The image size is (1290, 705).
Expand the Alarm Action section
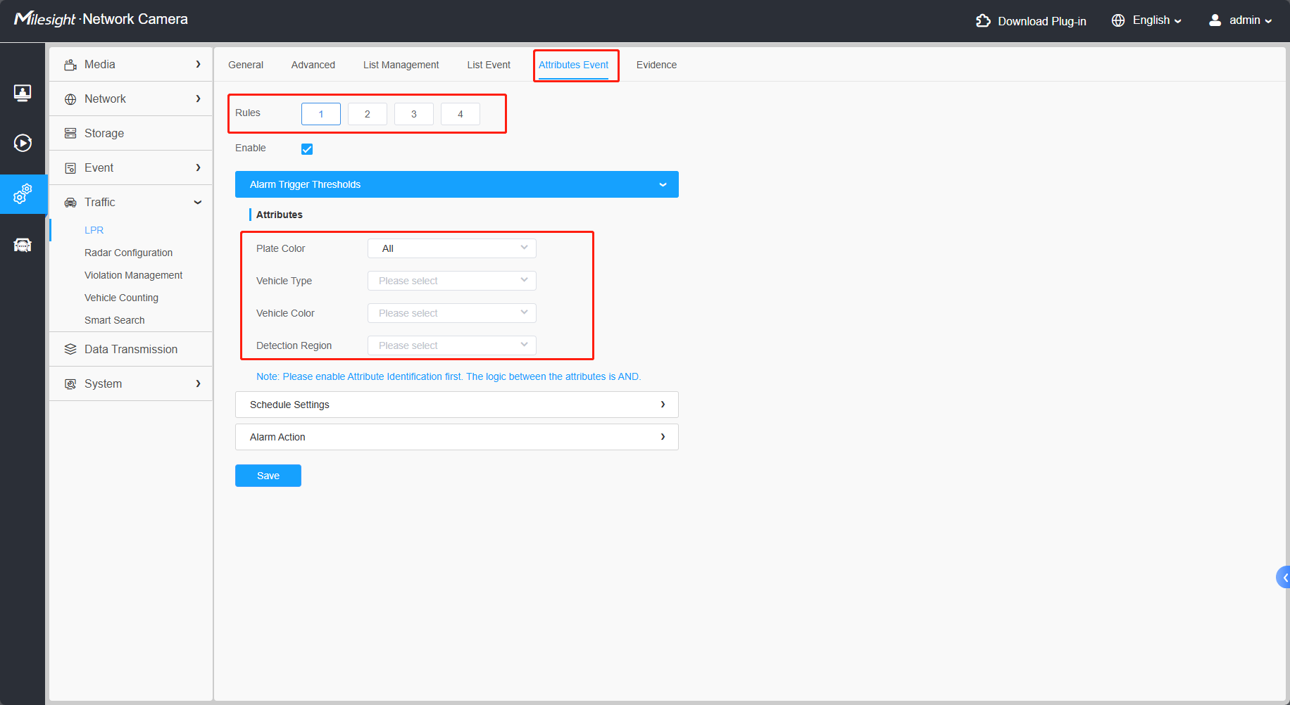[457, 437]
